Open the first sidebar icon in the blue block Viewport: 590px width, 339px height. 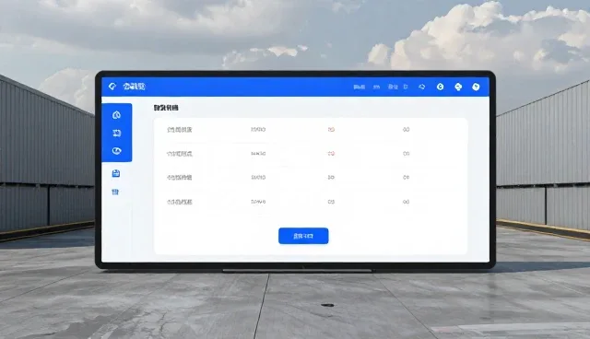(116, 115)
